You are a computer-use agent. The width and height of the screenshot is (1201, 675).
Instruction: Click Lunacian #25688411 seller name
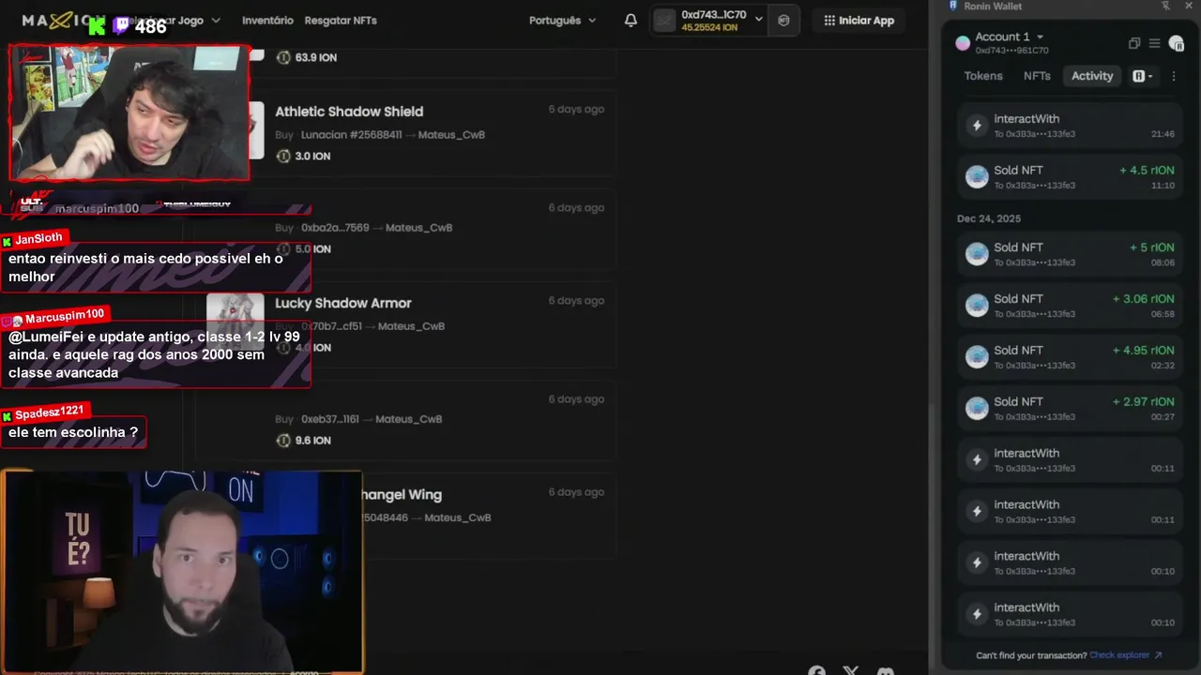click(x=352, y=135)
